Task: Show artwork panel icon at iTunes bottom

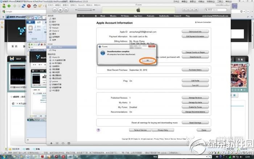Action: click(69, 143)
